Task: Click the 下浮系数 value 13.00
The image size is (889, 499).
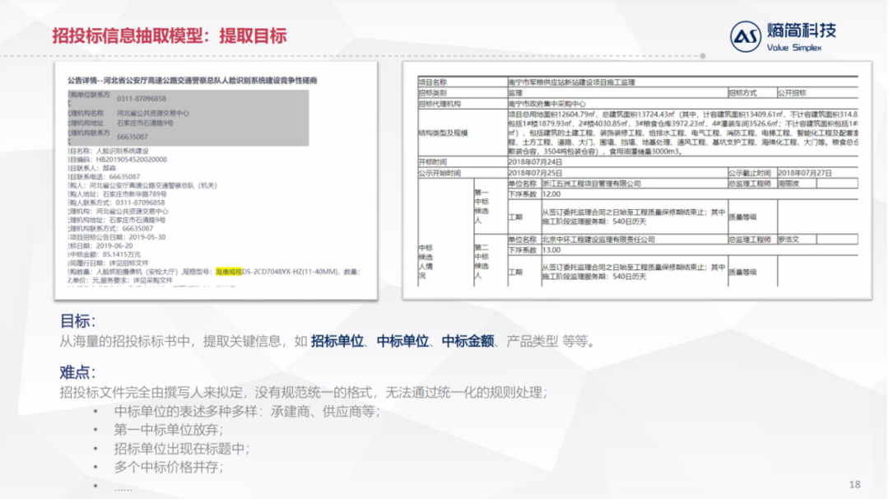Action: [x=551, y=250]
